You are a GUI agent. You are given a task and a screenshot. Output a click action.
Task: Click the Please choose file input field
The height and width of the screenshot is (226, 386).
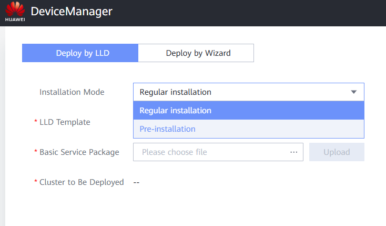point(210,152)
